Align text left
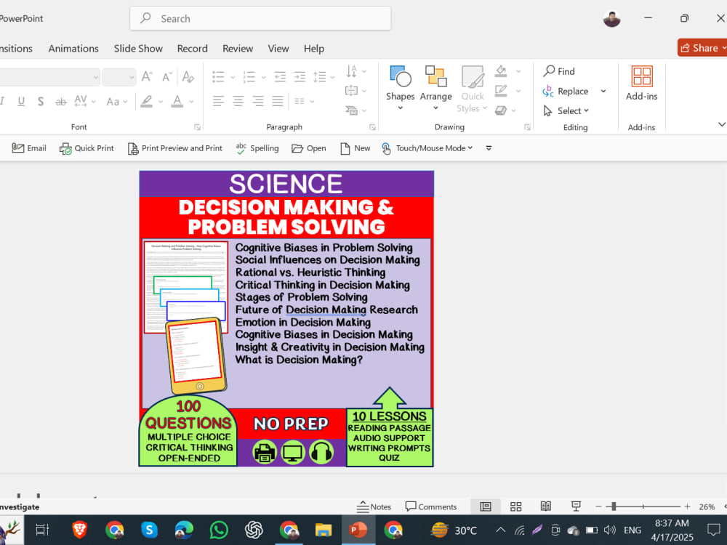 click(218, 101)
